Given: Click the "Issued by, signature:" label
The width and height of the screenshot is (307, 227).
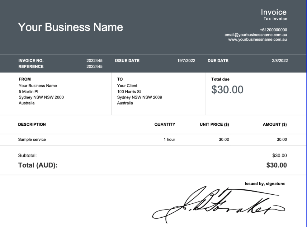Looking at the screenshot, I should (x=265, y=184).
